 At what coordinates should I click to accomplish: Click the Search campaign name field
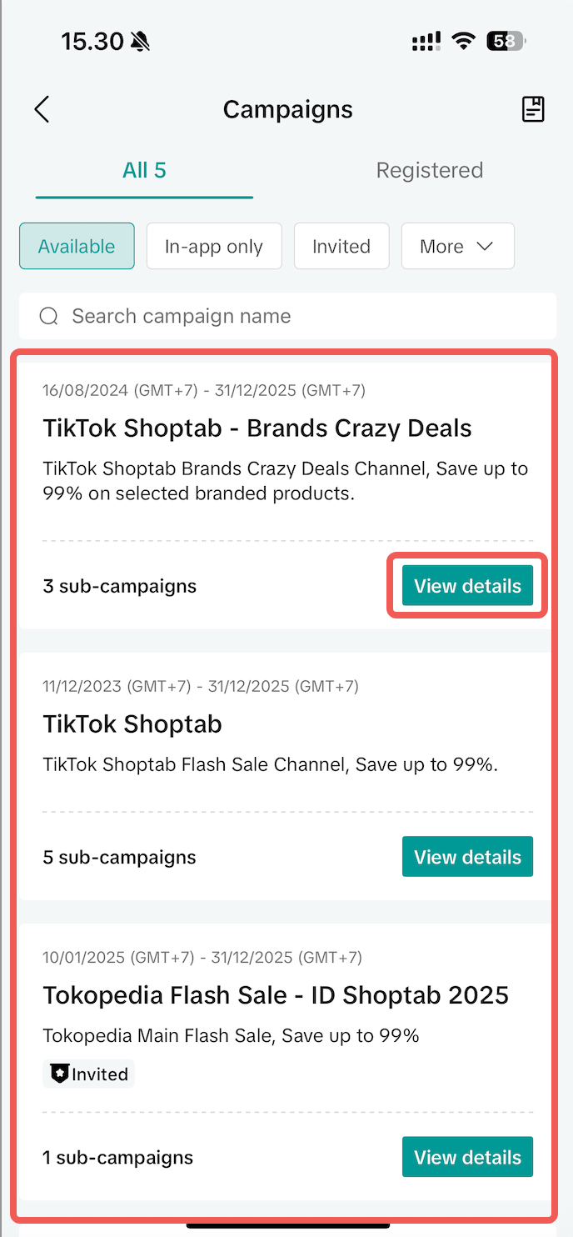click(x=300, y=316)
